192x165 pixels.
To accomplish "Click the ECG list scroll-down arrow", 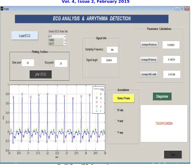I will pyautogui.click(x=65, y=43).
